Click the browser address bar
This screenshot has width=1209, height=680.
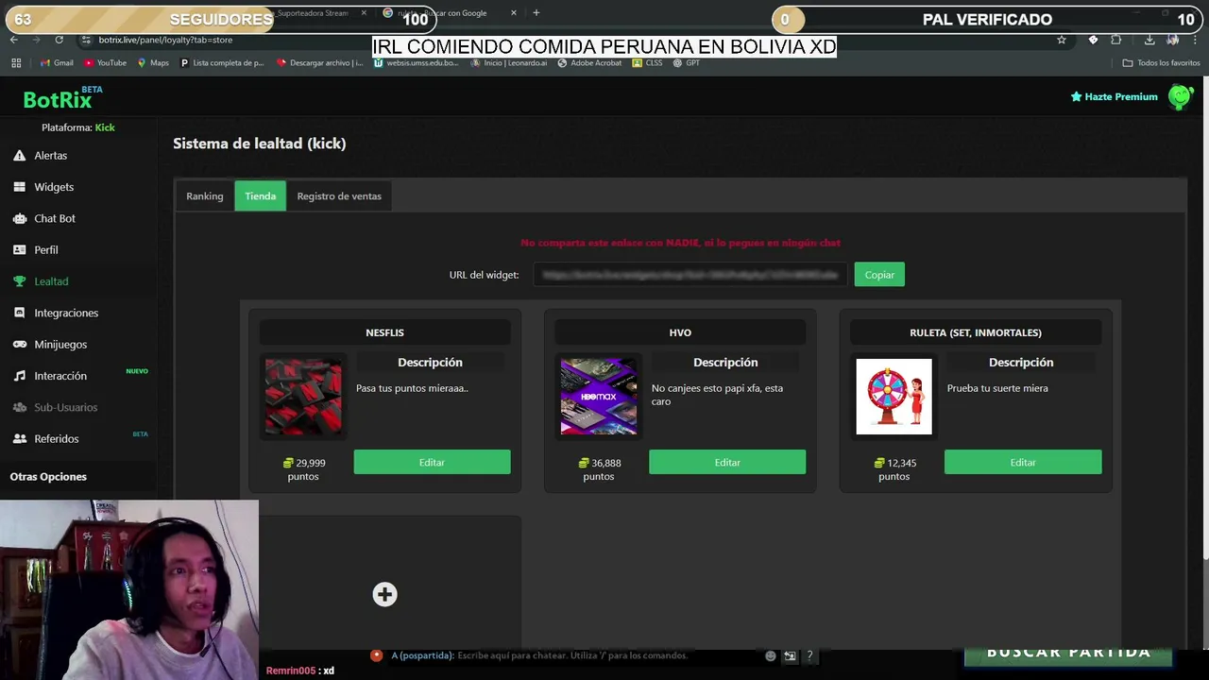tap(567, 40)
